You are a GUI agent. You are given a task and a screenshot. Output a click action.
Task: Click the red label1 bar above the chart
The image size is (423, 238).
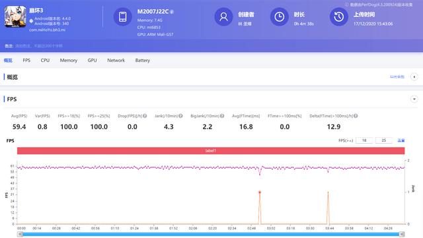(211, 151)
